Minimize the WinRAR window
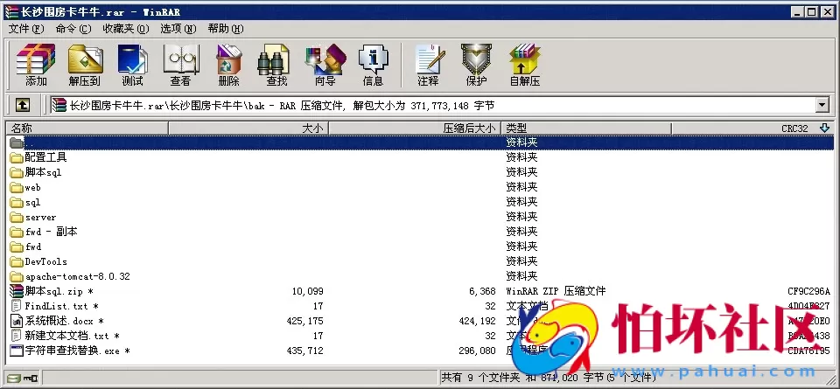840x389 pixels. [x=798, y=11]
